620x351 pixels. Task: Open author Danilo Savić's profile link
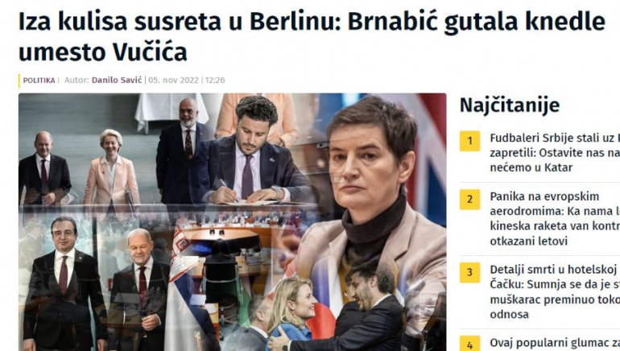click(117, 81)
